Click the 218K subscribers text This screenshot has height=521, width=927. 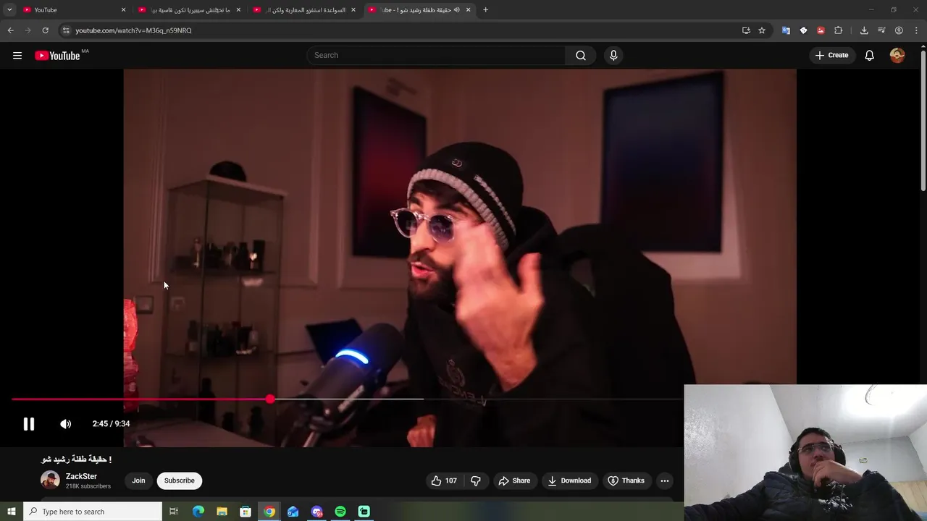(x=88, y=486)
